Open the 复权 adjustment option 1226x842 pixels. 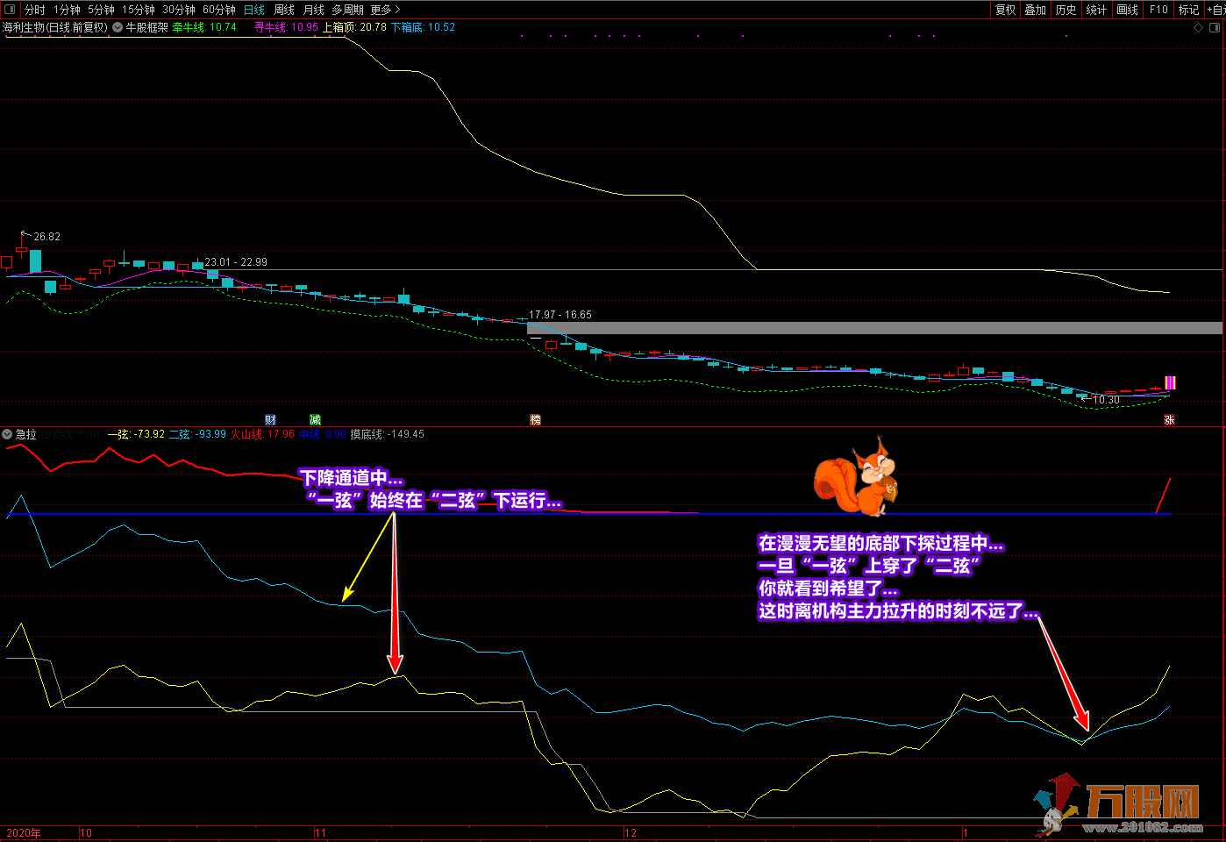(1006, 10)
